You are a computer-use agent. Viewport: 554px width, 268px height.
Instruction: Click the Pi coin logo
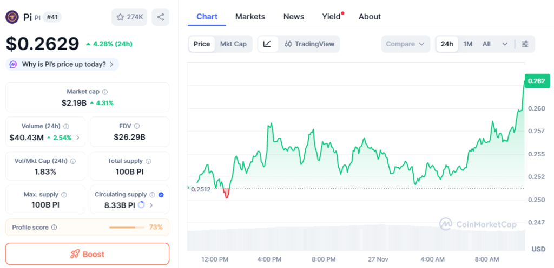tap(12, 17)
